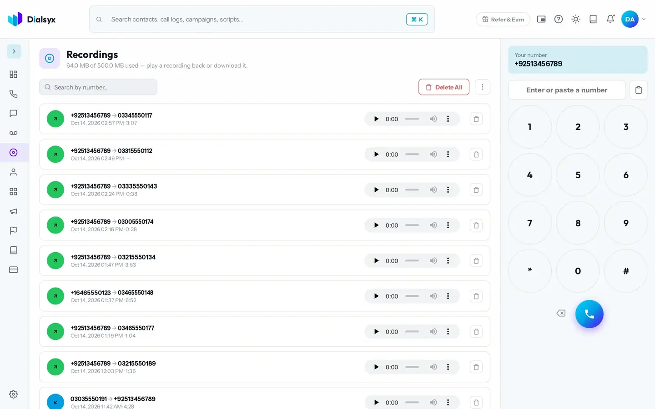The image size is (655, 409).
Task: Select the Recordings sidebar icon
Action: [14, 152]
